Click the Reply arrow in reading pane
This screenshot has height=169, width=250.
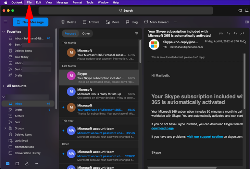click(x=228, y=33)
